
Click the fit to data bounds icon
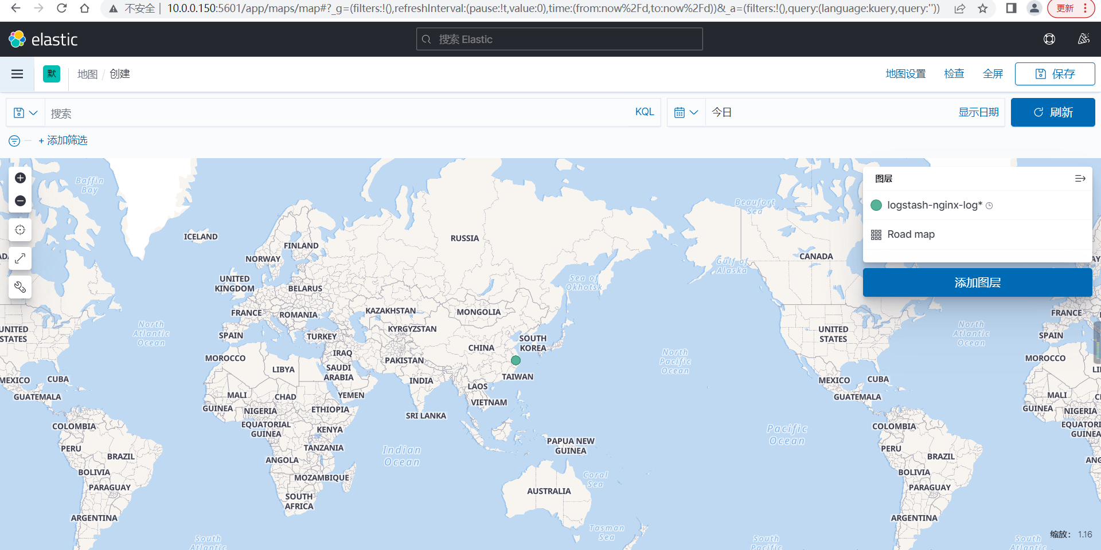(20, 230)
